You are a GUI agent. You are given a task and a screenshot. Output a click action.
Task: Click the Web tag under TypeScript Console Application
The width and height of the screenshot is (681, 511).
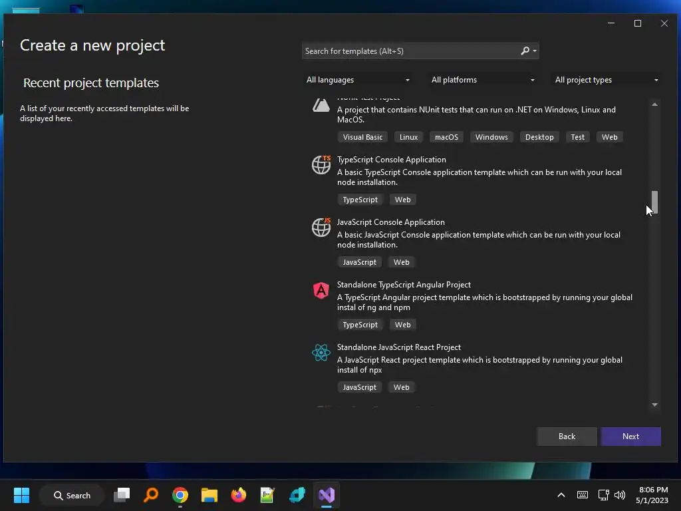tap(402, 200)
